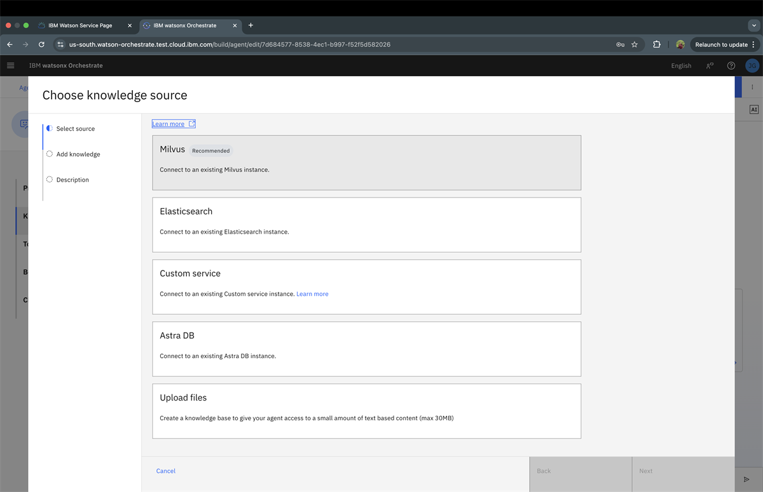The width and height of the screenshot is (763, 492).
Task: Click the Cancel button
Action: [166, 471]
